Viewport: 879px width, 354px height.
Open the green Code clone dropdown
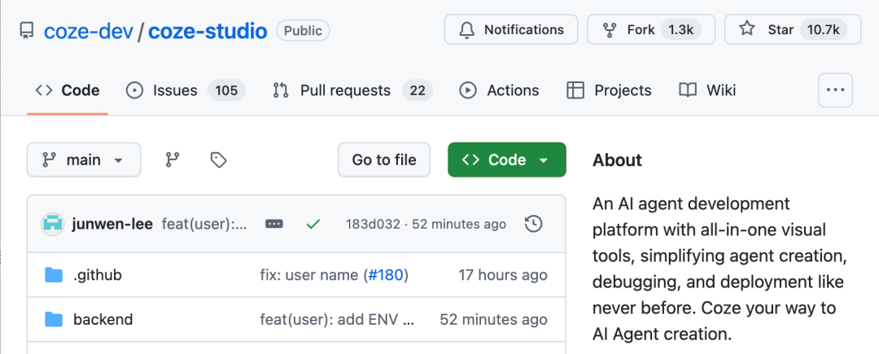pyautogui.click(x=507, y=160)
